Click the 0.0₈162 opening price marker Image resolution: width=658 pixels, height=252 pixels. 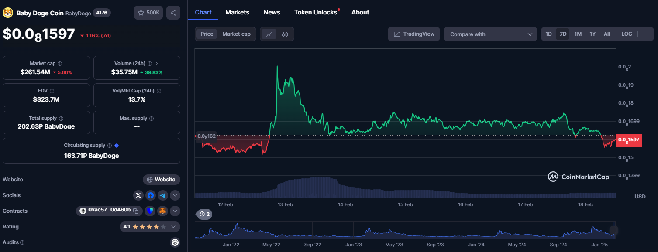point(207,136)
